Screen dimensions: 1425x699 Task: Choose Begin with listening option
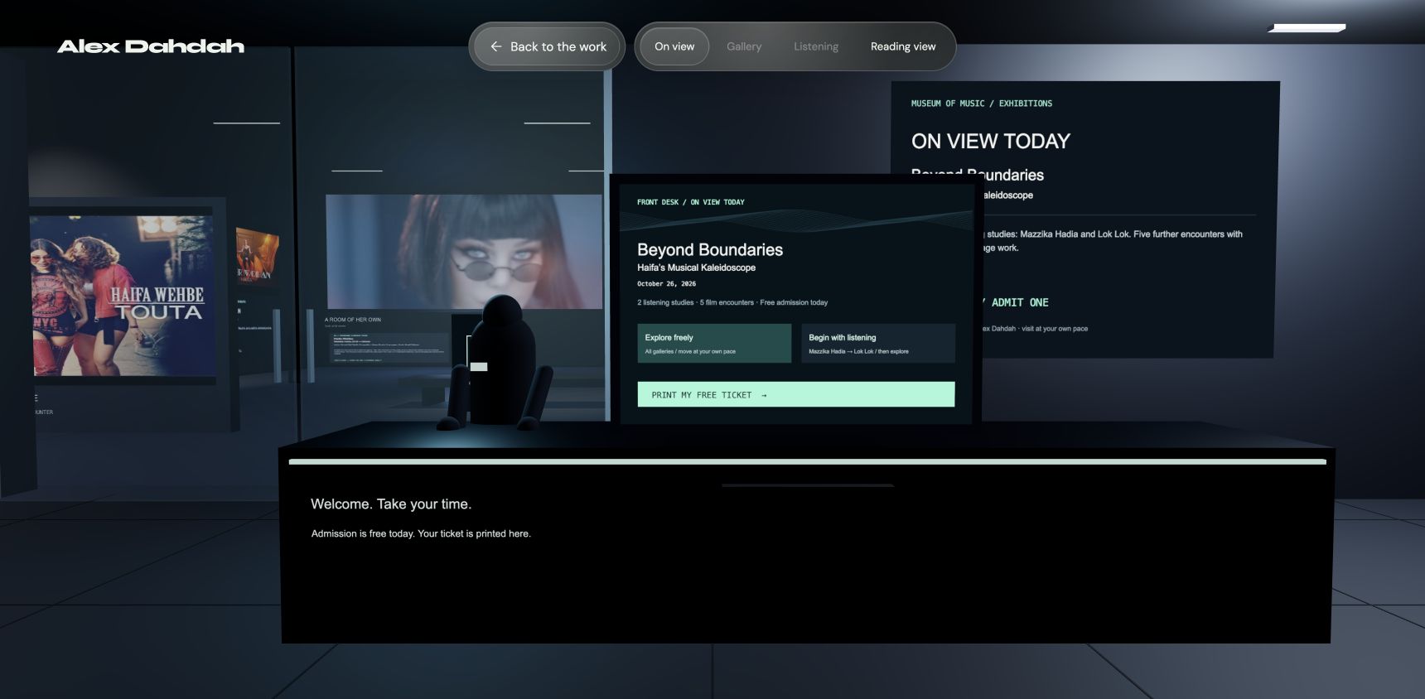[x=878, y=344]
